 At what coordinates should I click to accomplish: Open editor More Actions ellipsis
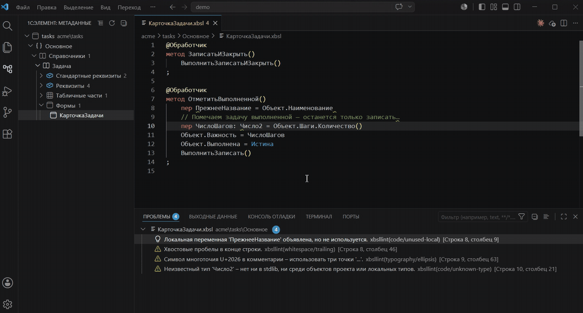point(575,23)
